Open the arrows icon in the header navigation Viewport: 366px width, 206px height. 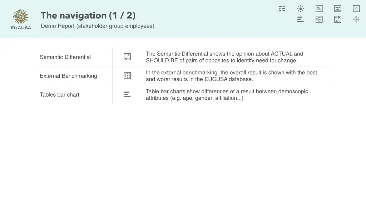(x=338, y=19)
